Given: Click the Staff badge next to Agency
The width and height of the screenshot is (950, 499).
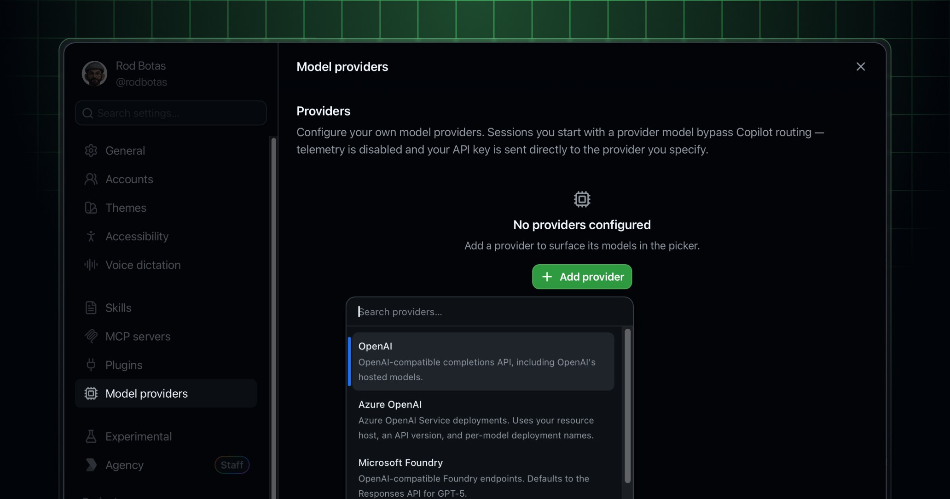Looking at the screenshot, I should pyautogui.click(x=232, y=465).
